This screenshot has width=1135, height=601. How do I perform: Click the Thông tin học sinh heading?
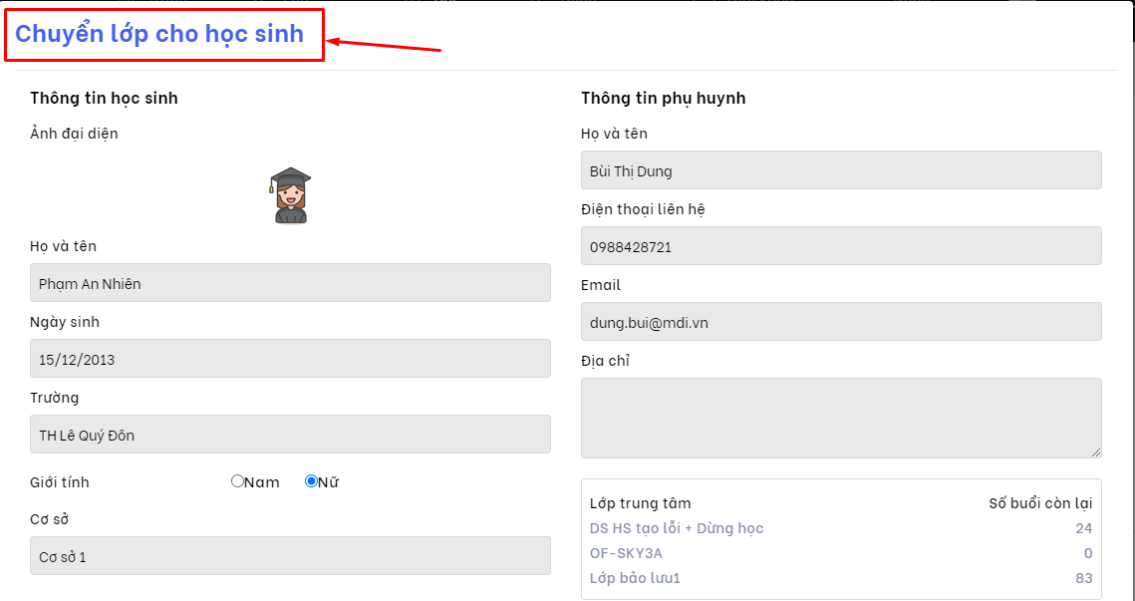(104, 98)
